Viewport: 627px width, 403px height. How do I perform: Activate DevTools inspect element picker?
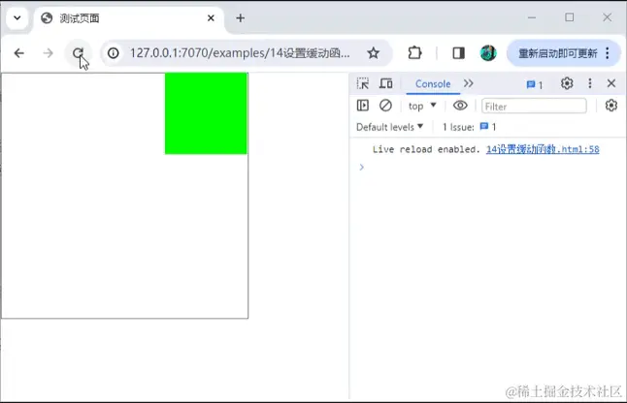point(363,83)
